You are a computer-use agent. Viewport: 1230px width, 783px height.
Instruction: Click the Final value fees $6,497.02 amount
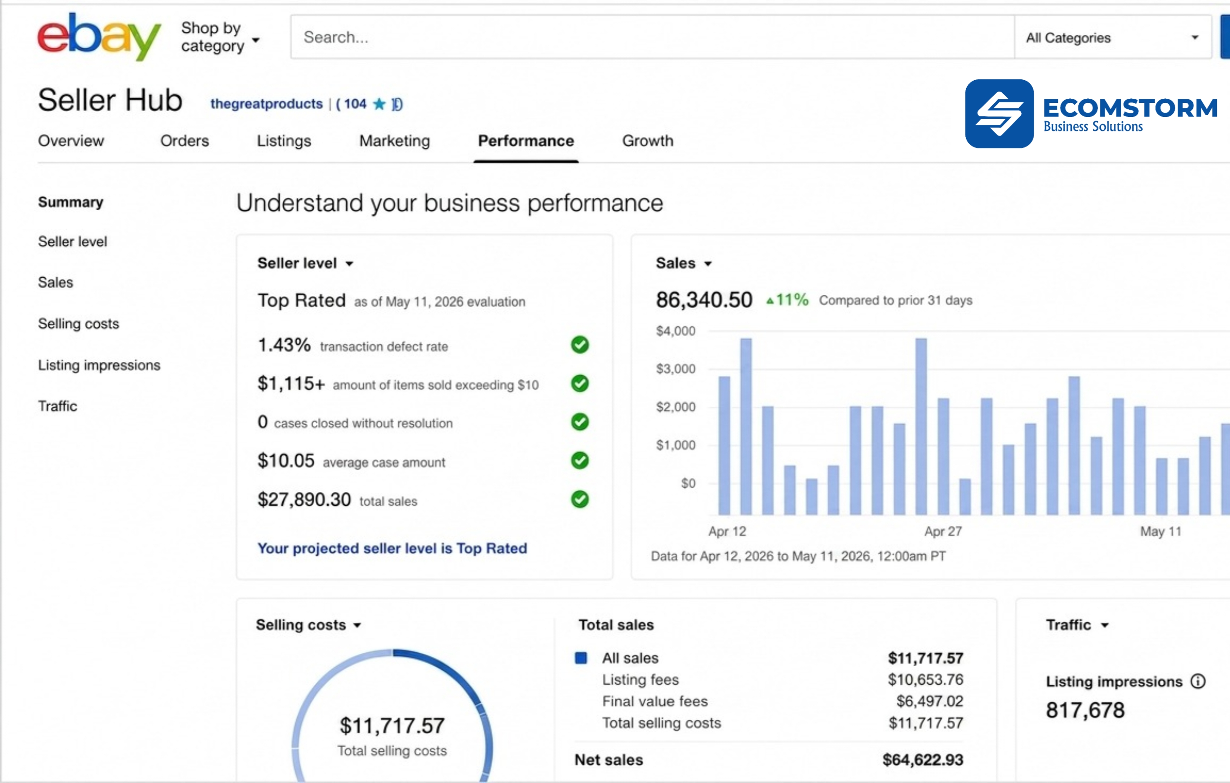930,701
